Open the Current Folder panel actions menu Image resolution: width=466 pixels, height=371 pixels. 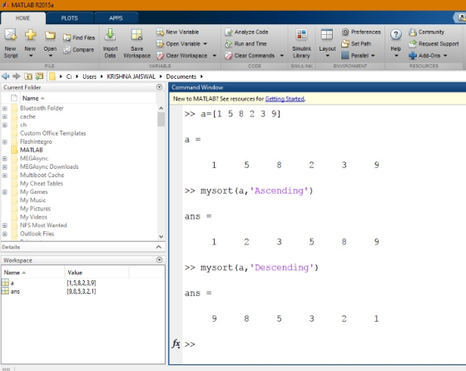coord(159,87)
